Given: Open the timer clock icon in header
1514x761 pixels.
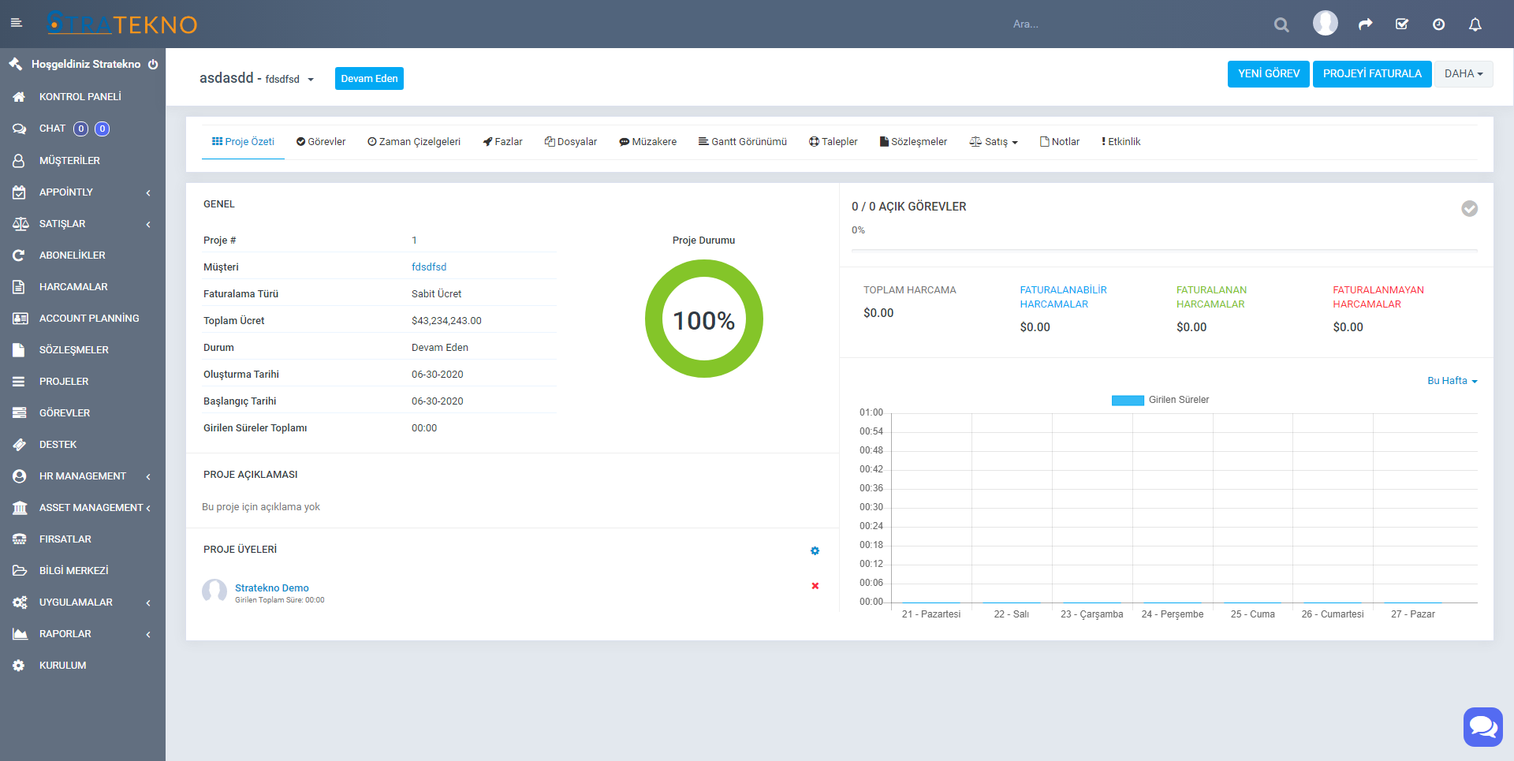Looking at the screenshot, I should 1439,24.
